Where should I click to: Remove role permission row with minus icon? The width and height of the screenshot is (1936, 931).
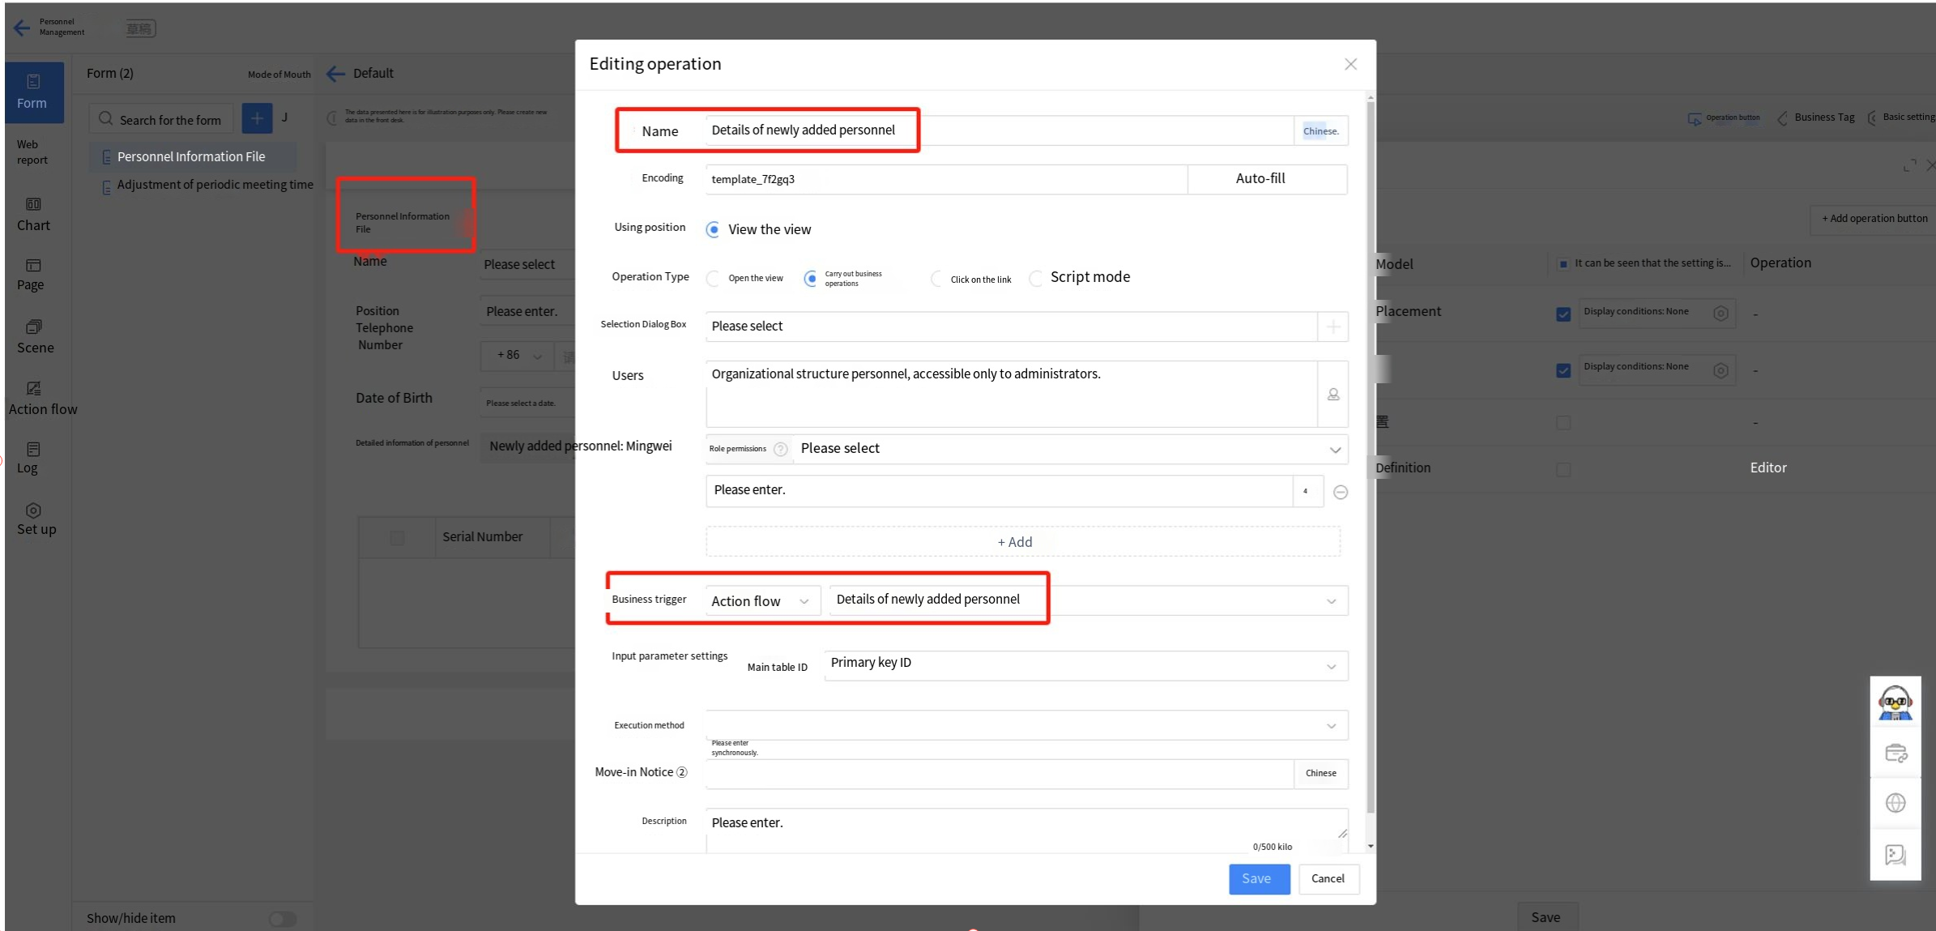(1341, 492)
